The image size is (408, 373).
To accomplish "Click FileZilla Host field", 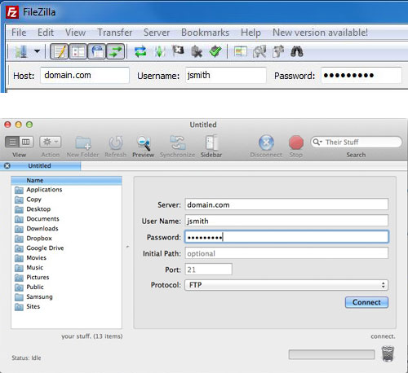I will tap(85, 75).
